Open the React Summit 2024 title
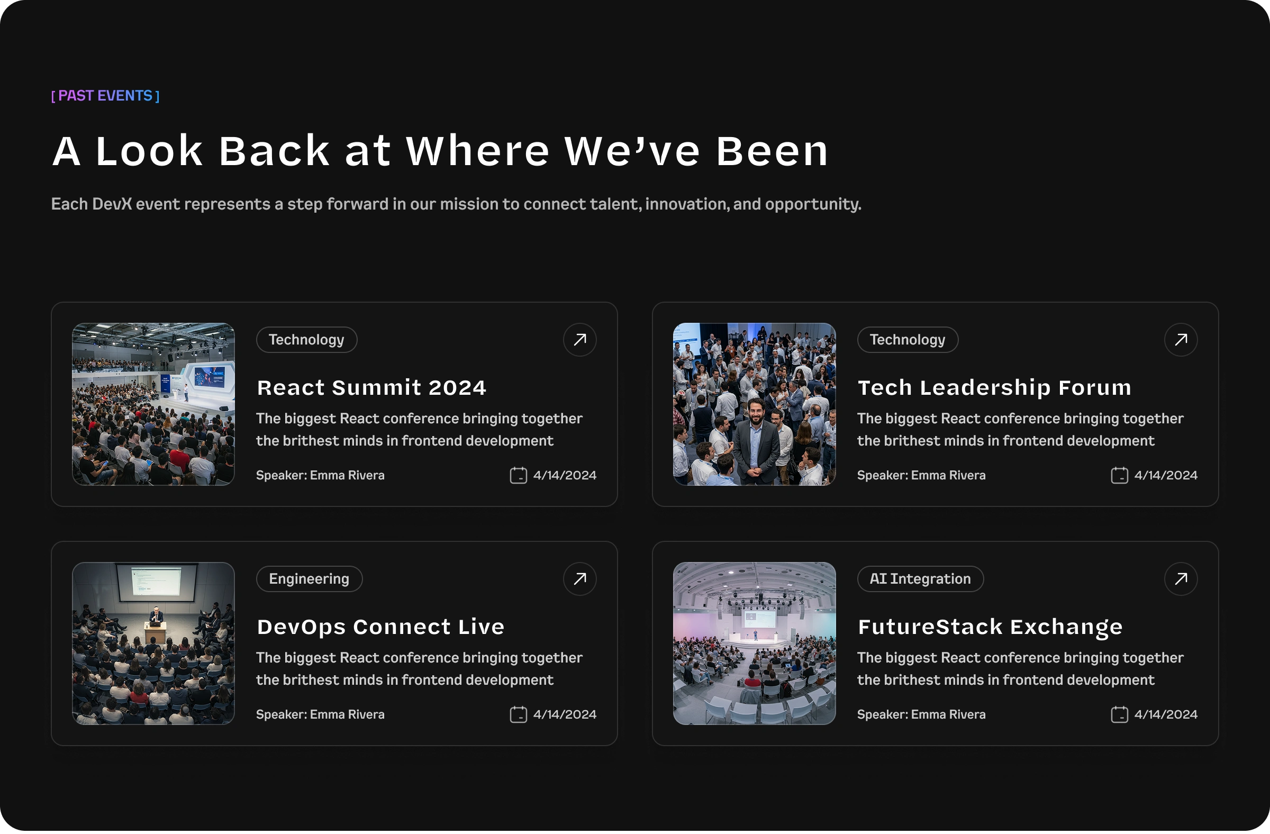Screen dimensions: 1270x834 coord(371,388)
